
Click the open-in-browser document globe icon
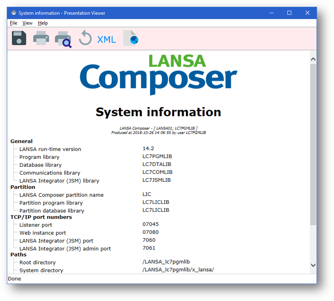tap(131, 38)
